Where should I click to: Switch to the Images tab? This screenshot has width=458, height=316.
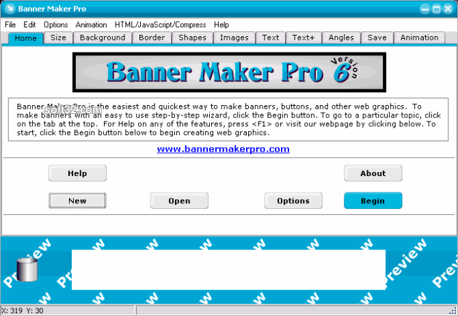[x=234, y=38]
